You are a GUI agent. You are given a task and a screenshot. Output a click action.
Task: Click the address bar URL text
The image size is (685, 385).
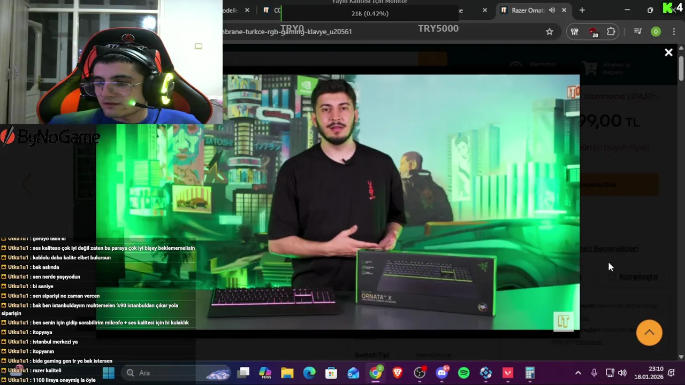point(288,32)
